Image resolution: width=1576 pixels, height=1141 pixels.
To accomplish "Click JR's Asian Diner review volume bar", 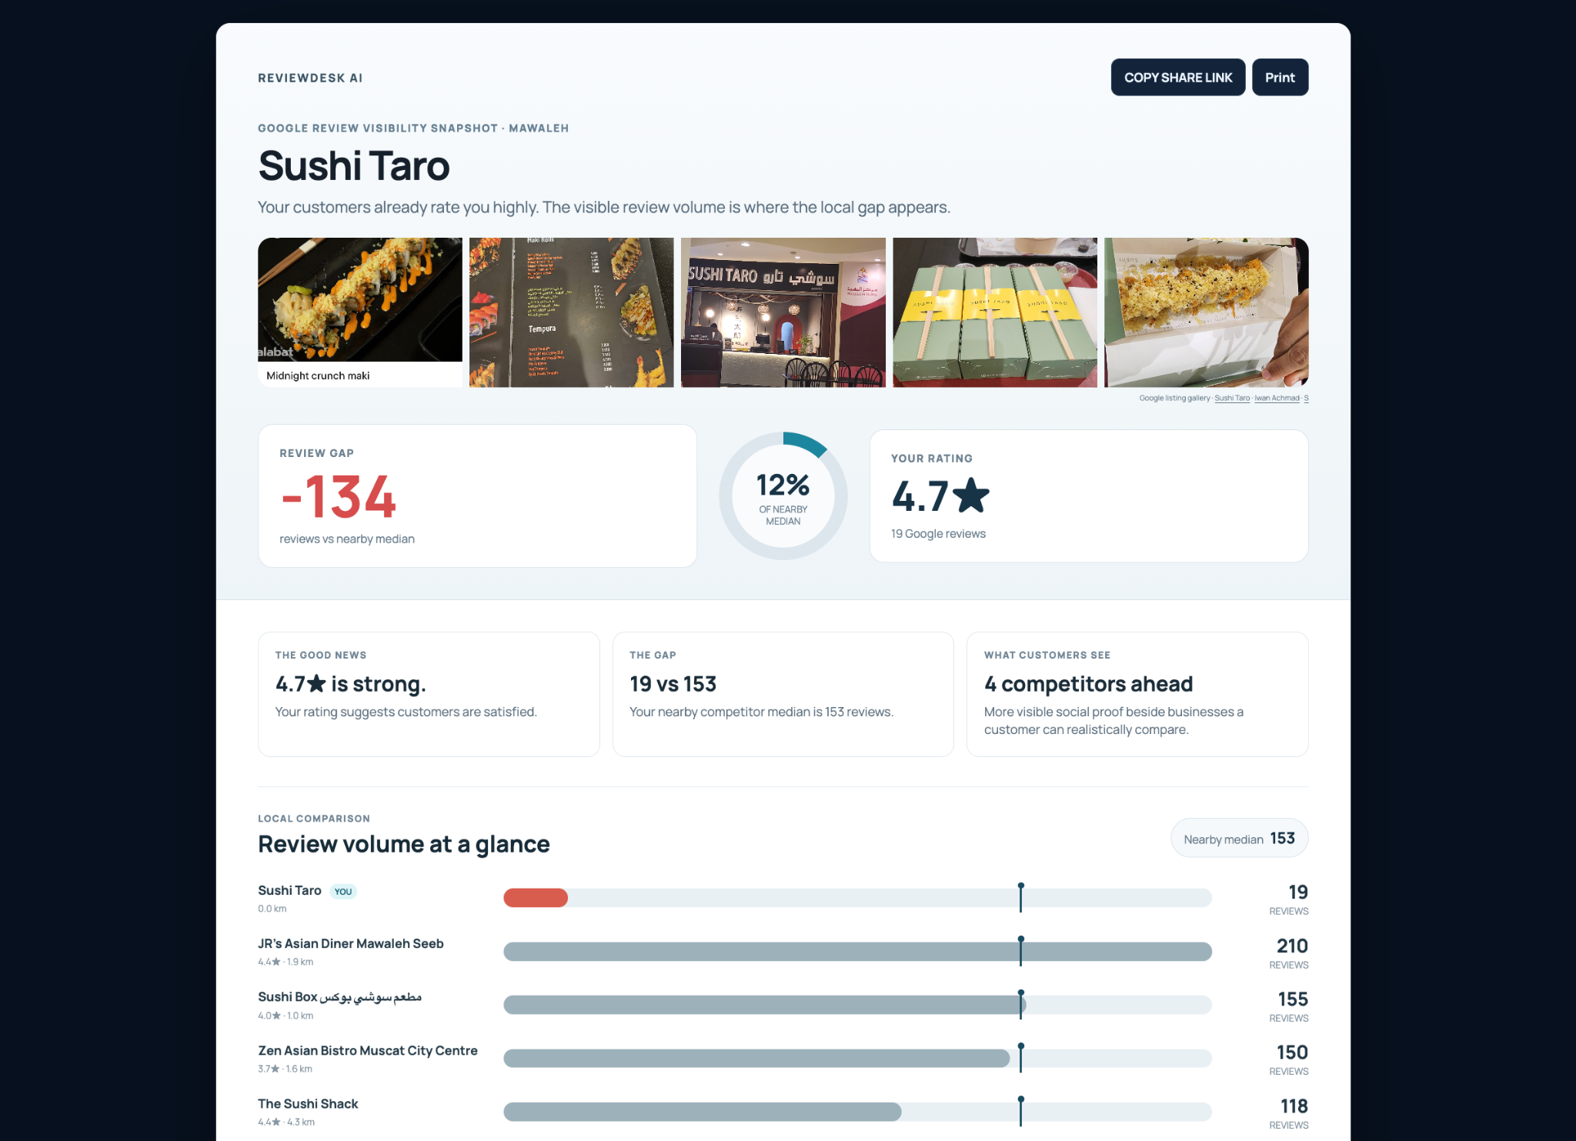I will [x=857, y=952].
